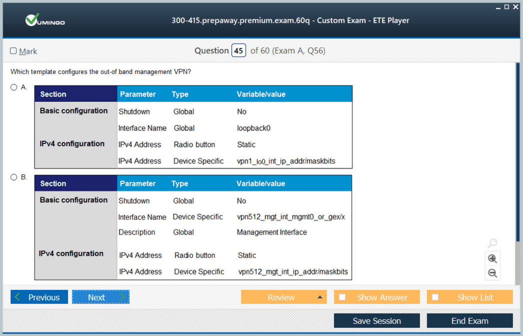Click 'IPv4 configuration' section in option B table
This screenshot has width=523, height=336.
[x=71, y=253]
